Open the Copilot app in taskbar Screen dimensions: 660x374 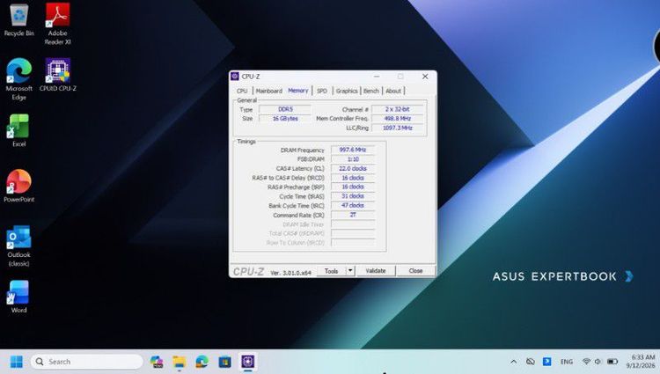(157, 362)
